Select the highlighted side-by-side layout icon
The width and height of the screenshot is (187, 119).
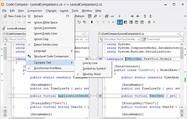click(120, 22)
